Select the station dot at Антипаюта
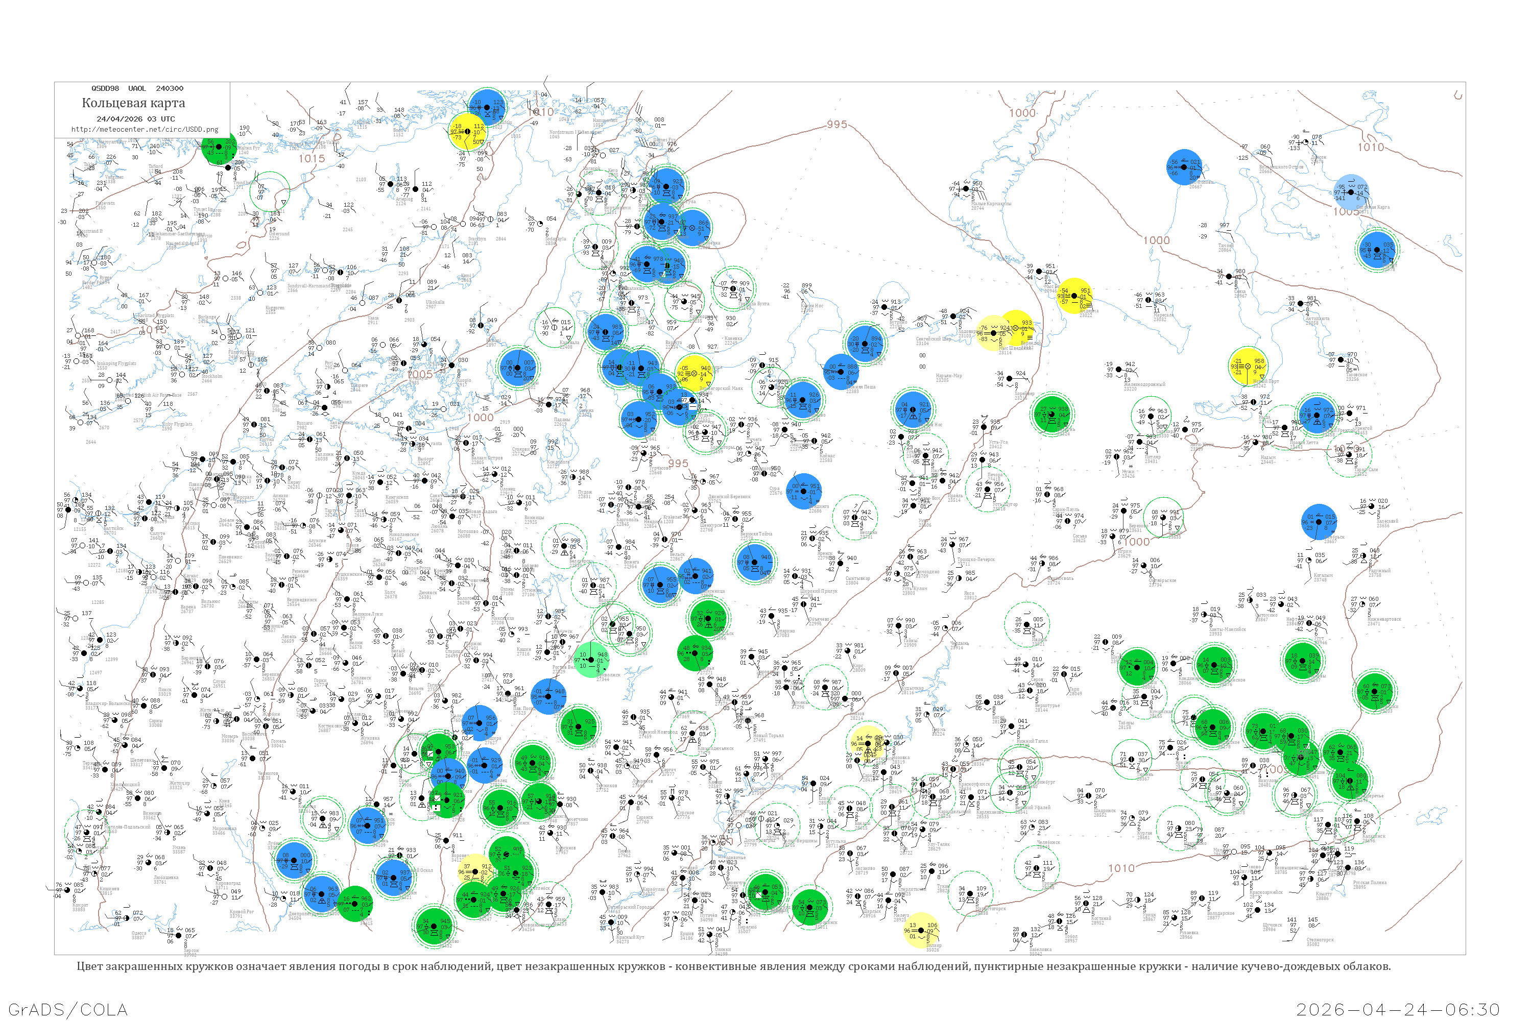The width and height of the screenshot is (1532, 1021). (1300, 304)
